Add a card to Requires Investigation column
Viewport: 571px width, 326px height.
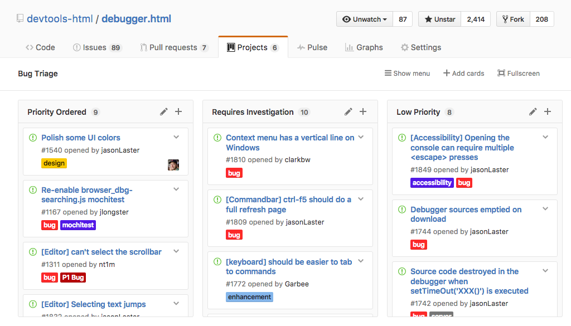[363, 111]
